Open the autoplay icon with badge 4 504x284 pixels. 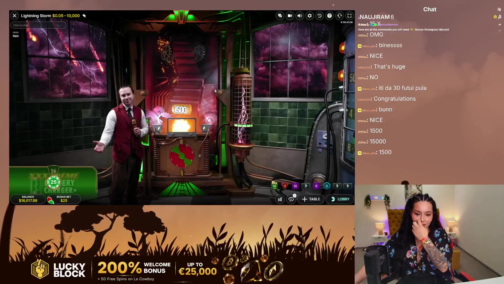pos(291,199)
